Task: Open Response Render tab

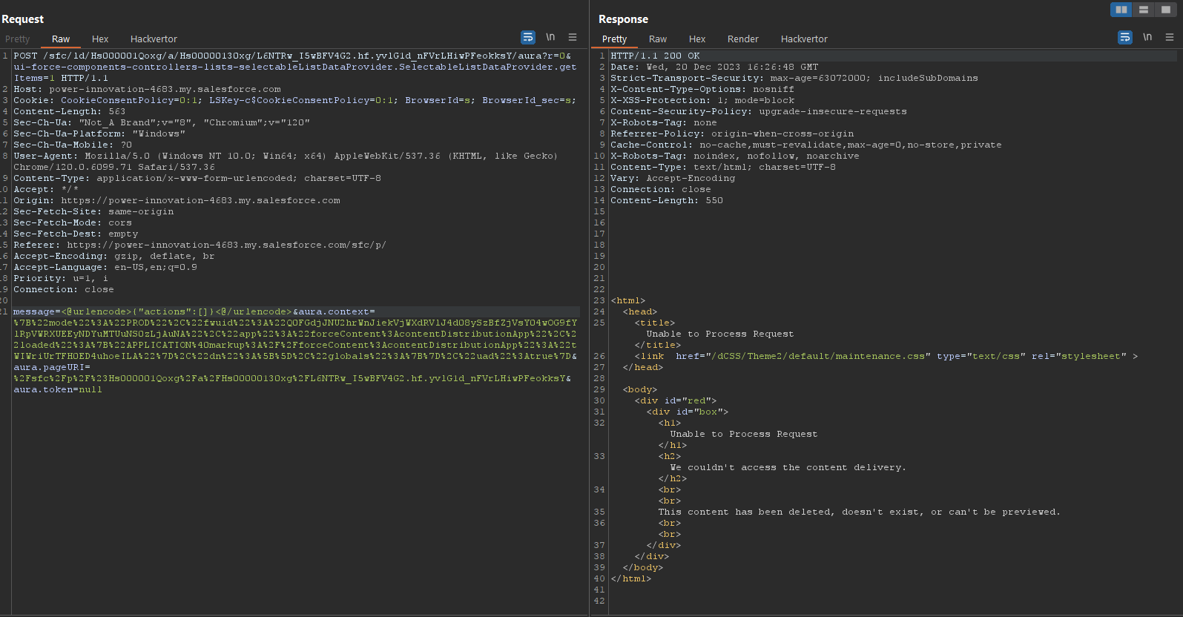Action: point(743,39)
